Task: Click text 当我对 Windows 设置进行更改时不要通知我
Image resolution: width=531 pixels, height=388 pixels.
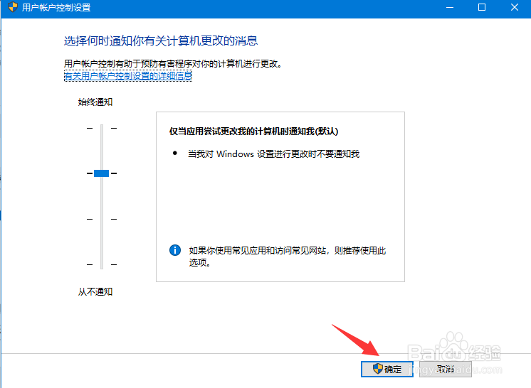Action: [273, 154]
